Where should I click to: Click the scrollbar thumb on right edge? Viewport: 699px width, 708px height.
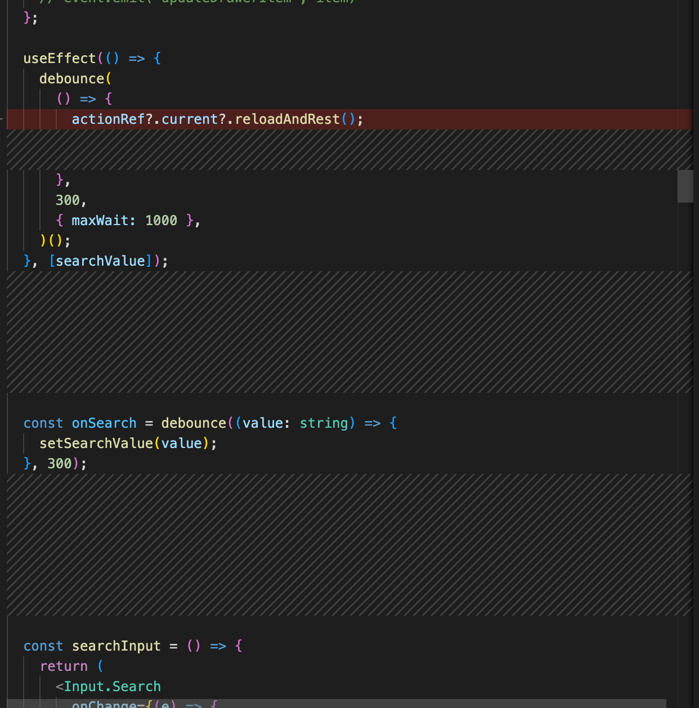click(685, 186)
